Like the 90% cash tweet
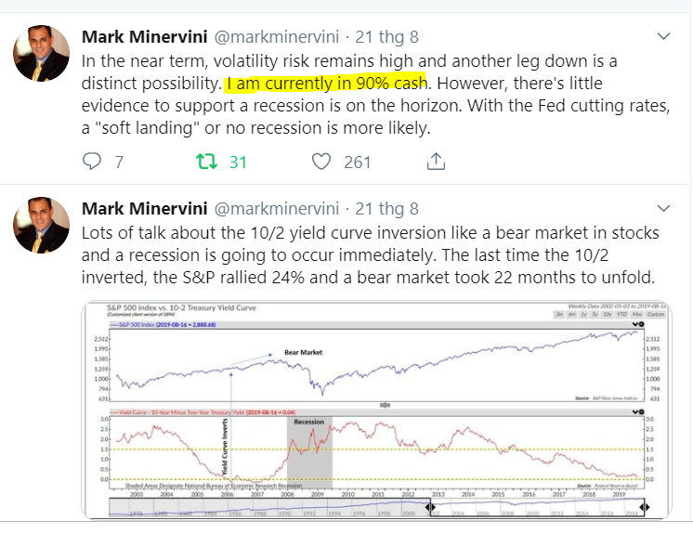693x534 pixels. (321, 162)
